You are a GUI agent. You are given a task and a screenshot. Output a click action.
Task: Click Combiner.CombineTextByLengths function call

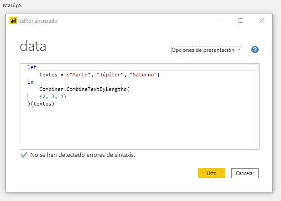click(x=84, y=89)
